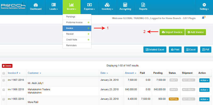This screenshot has width=213, height=105.
Task: Click date January 23, 2018
Action: point(109,90)
